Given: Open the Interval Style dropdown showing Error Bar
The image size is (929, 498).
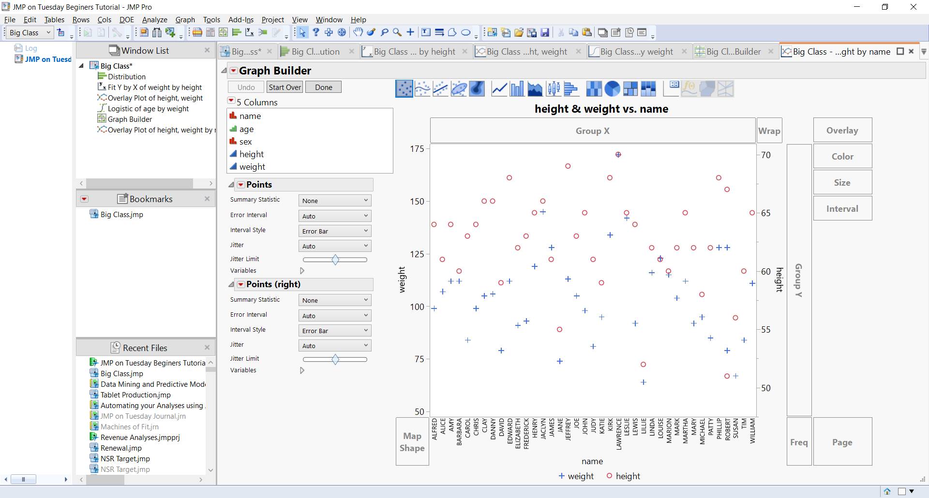Looking at the screenshot, I should (334, 231).
